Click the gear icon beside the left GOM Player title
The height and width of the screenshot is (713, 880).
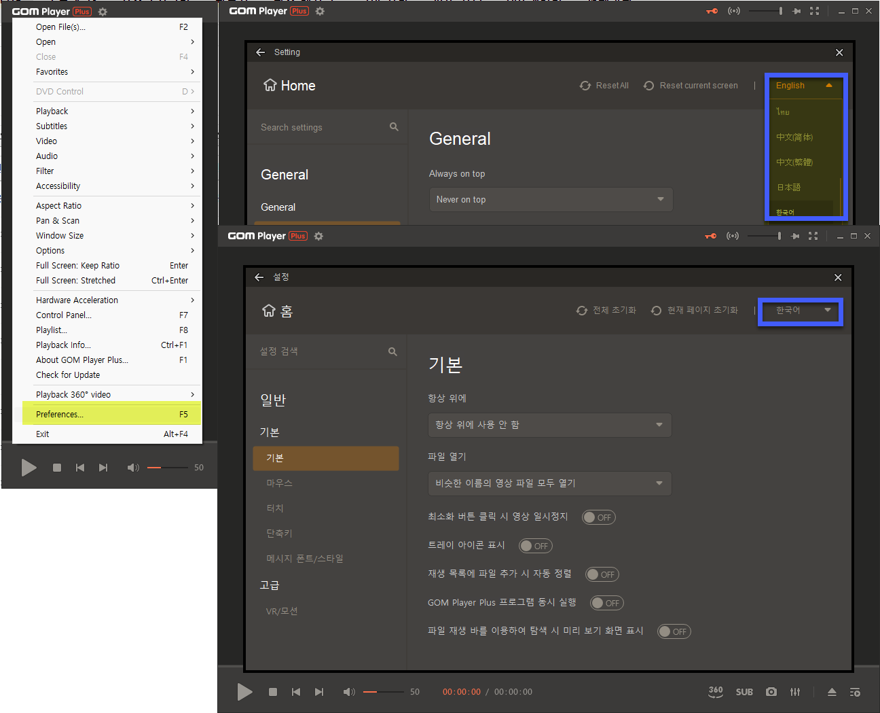click(103, 12)
